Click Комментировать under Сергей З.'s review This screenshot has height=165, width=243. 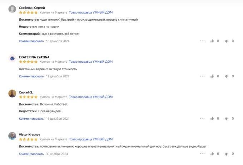[x=31, y=119]
